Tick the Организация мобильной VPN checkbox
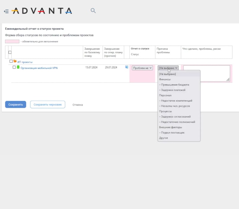Screen dimensions: 239x209 [x=14, y=67]
